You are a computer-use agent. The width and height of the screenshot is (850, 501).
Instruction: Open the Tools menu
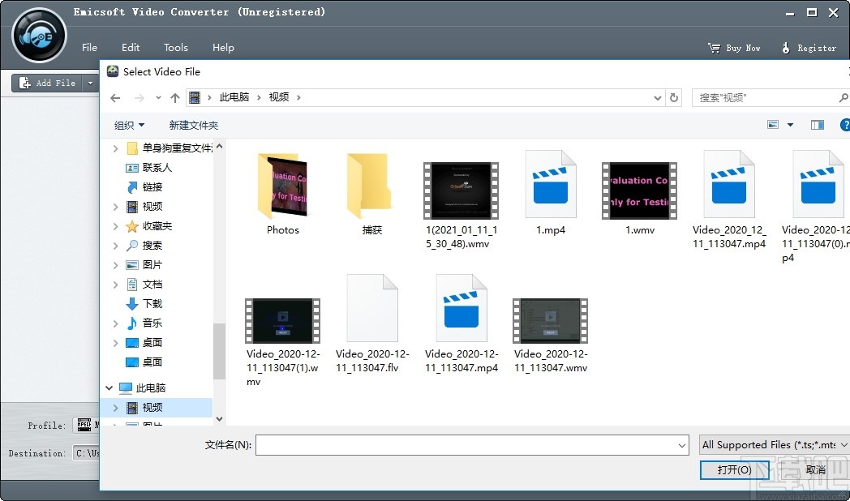[x=176, y=47]
